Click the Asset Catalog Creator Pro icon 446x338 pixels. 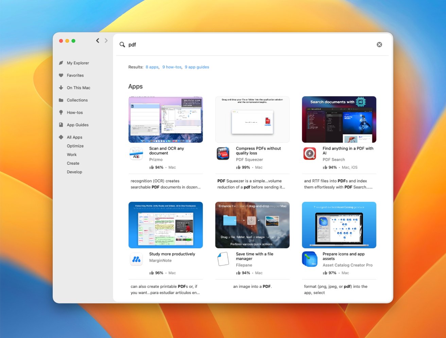point(310,260)
